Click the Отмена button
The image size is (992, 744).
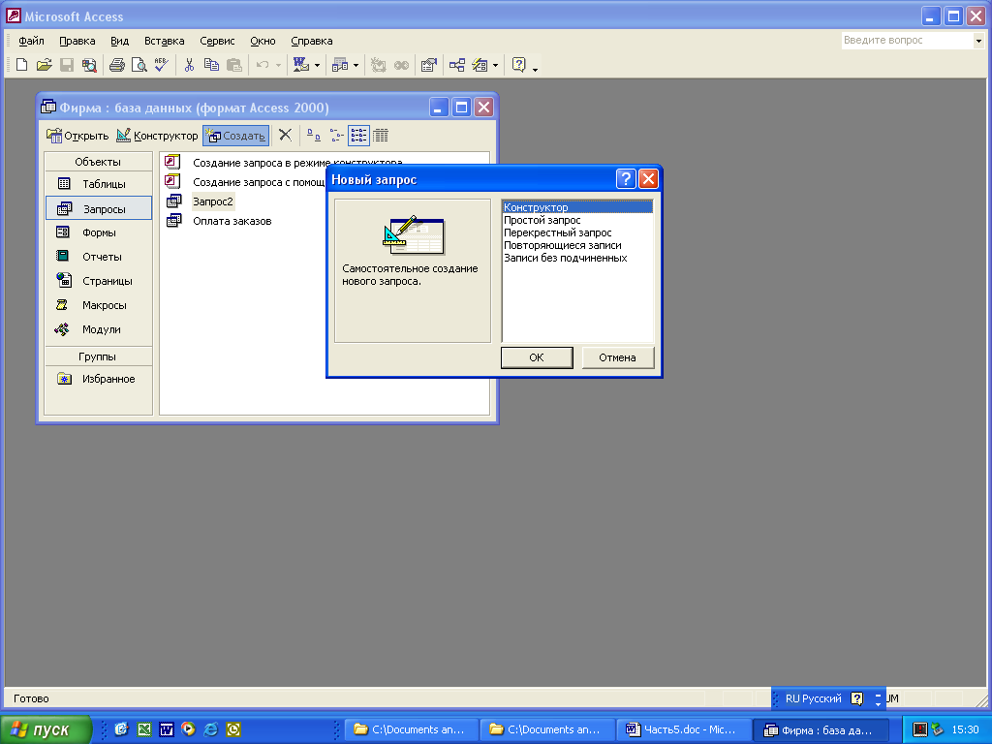pyautogui.click(x=617, y=357)
